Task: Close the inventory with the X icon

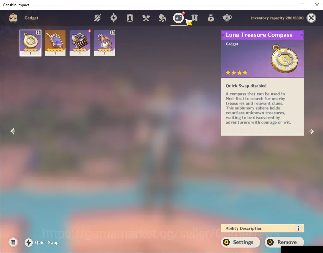Action: (x=311, y=18)
